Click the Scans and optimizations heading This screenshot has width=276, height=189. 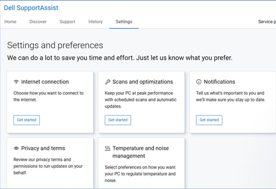(x=143, y=82)
